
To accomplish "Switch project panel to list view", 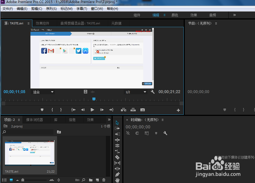I will [x=4, y=180].
